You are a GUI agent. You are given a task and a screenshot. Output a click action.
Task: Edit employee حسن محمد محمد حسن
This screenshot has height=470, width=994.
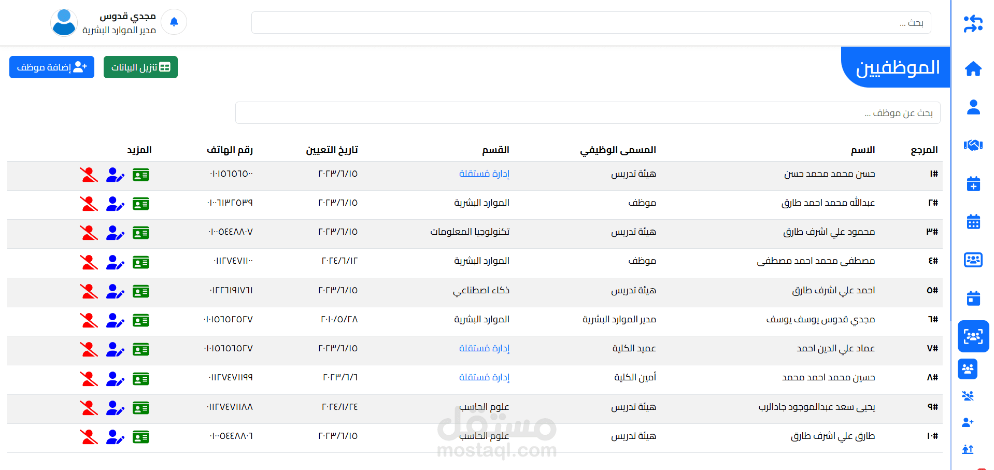(115, 175)
